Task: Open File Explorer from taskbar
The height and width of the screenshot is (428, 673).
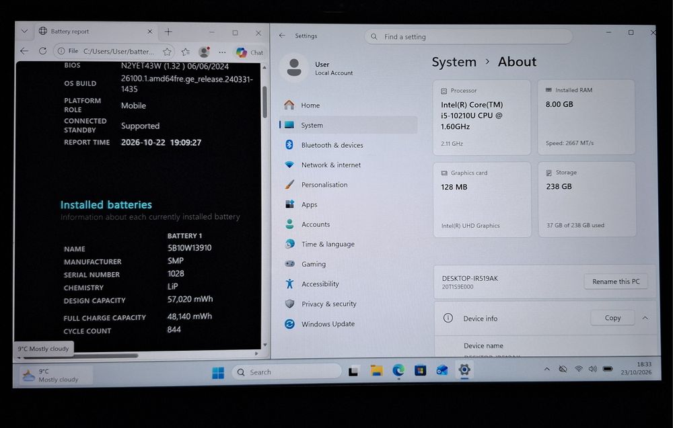Action: click(376, 371)
